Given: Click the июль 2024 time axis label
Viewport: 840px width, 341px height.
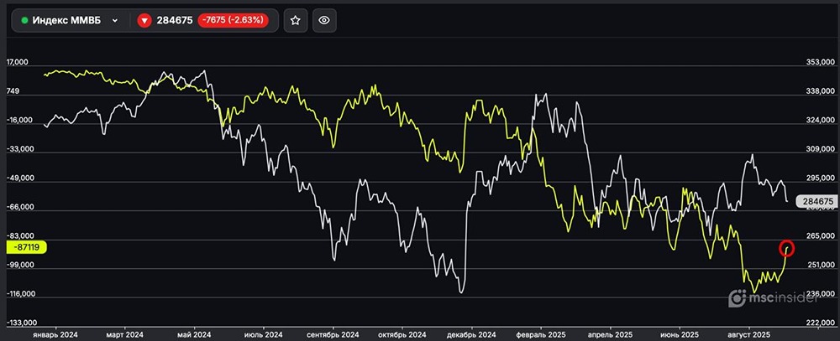Looking at the screenshot, I should pyautogui.click(x=265, y=334).
